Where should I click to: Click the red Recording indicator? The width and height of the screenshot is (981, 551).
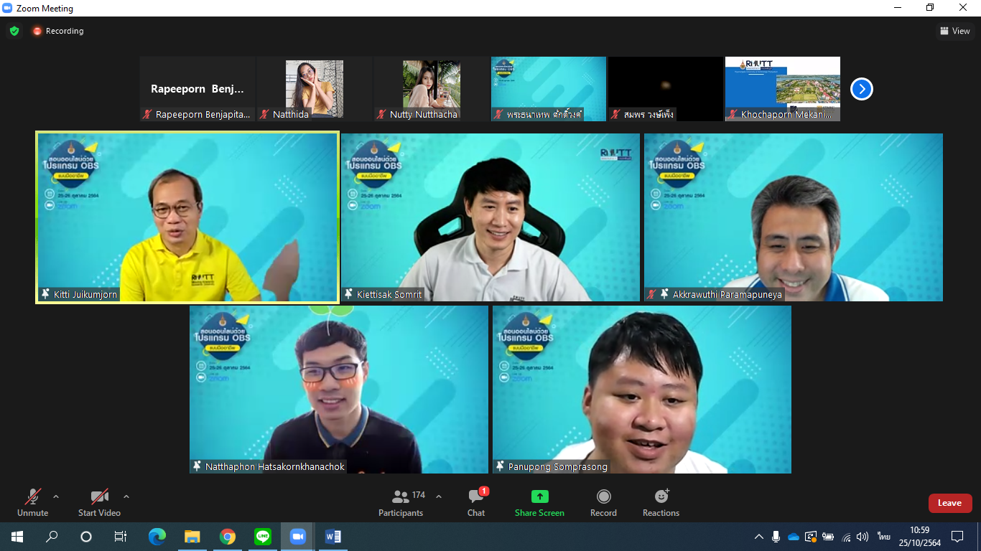click(x=58, y=31)
